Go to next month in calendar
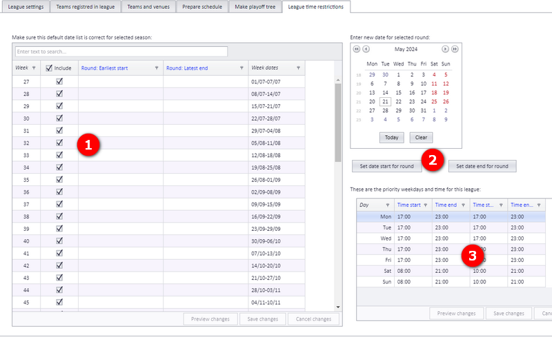The height and width of the screenshot is (337, 552). click(x=445, y=49)
